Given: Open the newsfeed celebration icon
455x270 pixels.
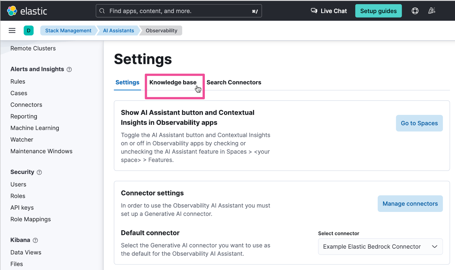Looking at the screenshot, I should pyautogui.click(x=432, y=11).
